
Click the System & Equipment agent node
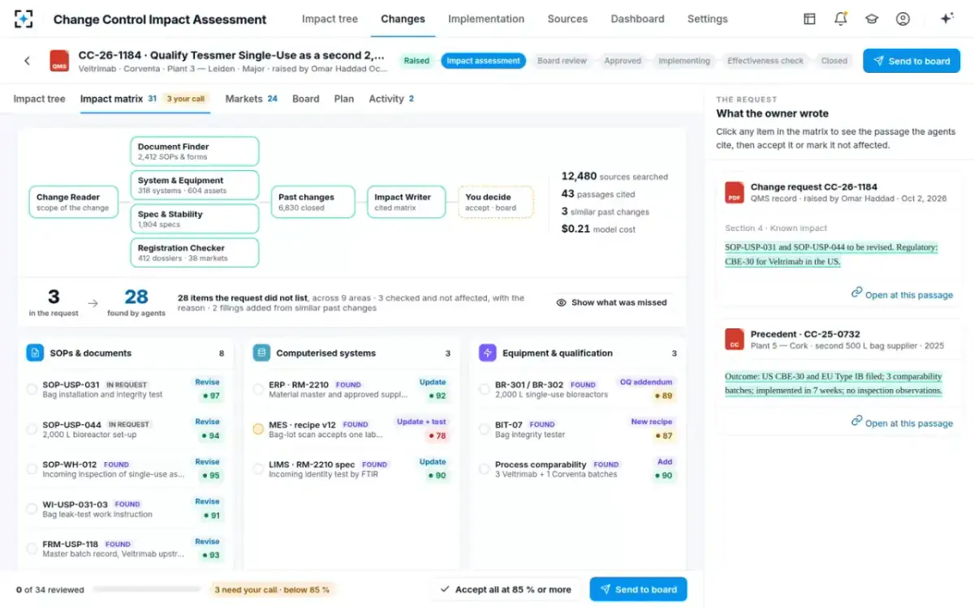pyautogui.click(x=195, y=186)
